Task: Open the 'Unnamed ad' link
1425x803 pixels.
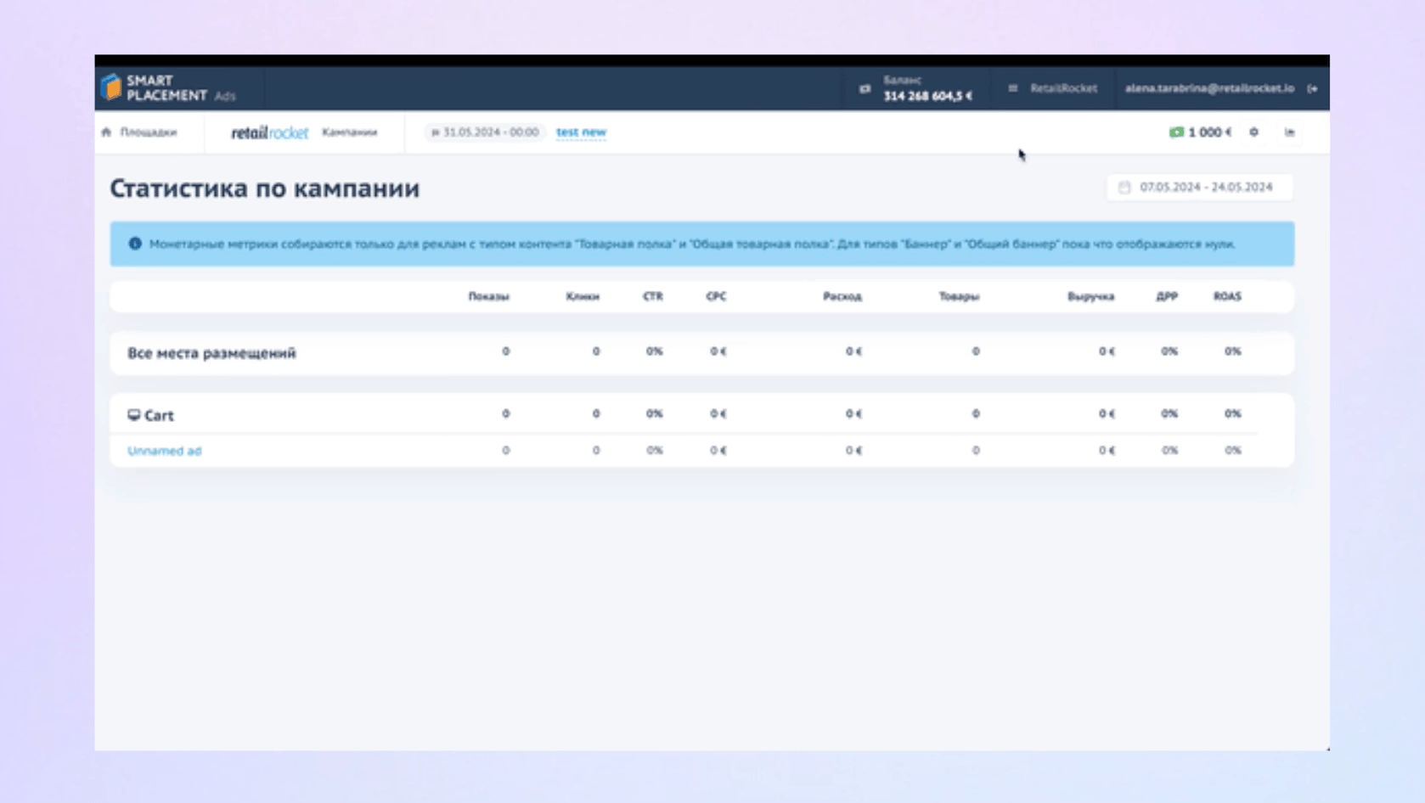Action: click(x=164, y=451)
